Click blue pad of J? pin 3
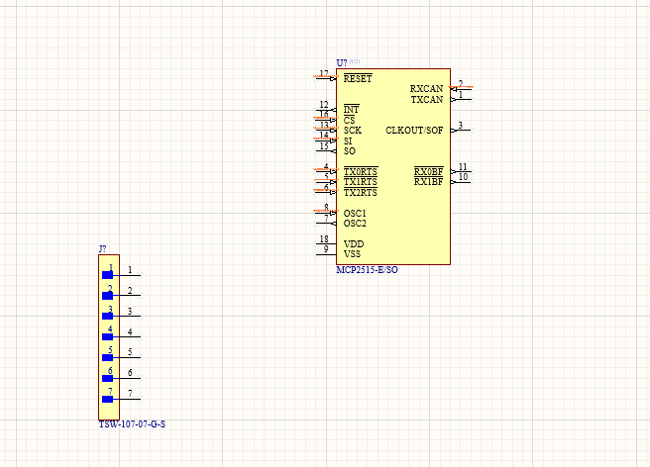This screenshot has height=467, width=650. click(107, 317)
